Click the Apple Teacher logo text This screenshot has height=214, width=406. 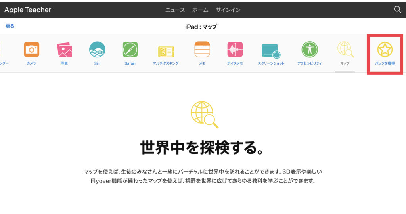coord(28,10)
